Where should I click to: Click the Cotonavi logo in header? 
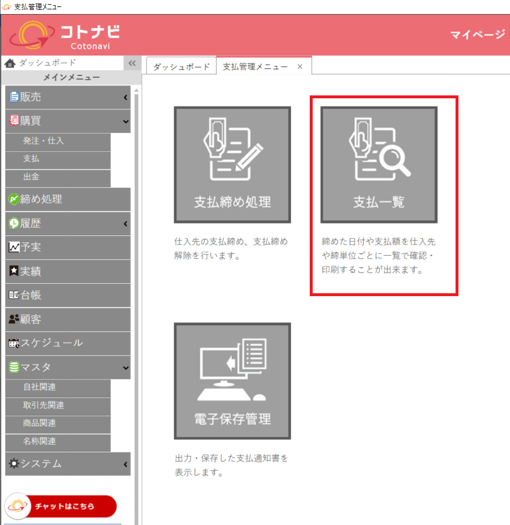(x=65, y=35)
